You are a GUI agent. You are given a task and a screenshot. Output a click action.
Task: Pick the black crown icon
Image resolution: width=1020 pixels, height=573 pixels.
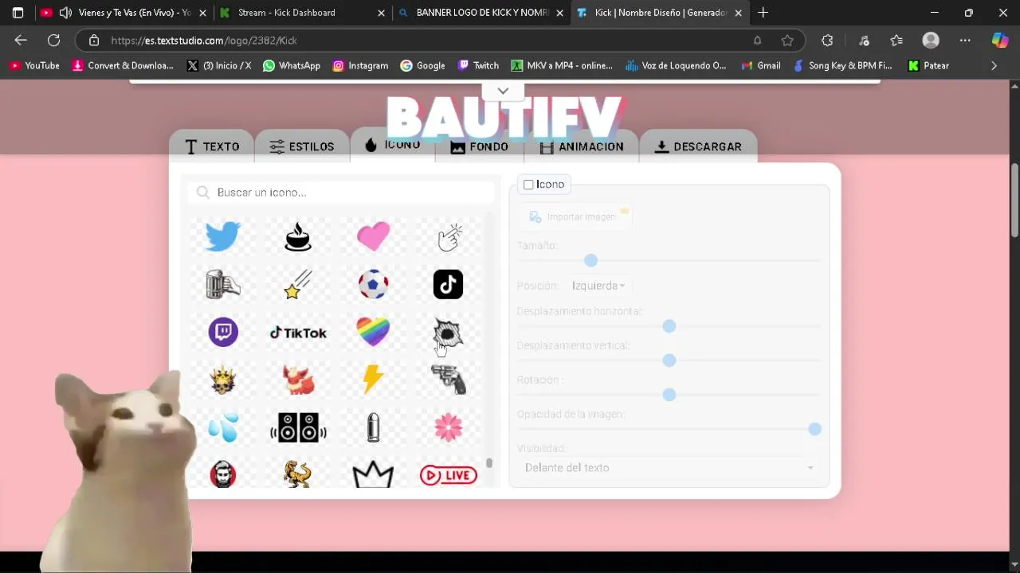[x=373, y=475]
